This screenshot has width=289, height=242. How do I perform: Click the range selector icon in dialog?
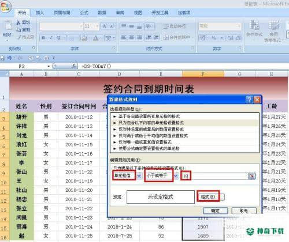click(x=251, y=176)
